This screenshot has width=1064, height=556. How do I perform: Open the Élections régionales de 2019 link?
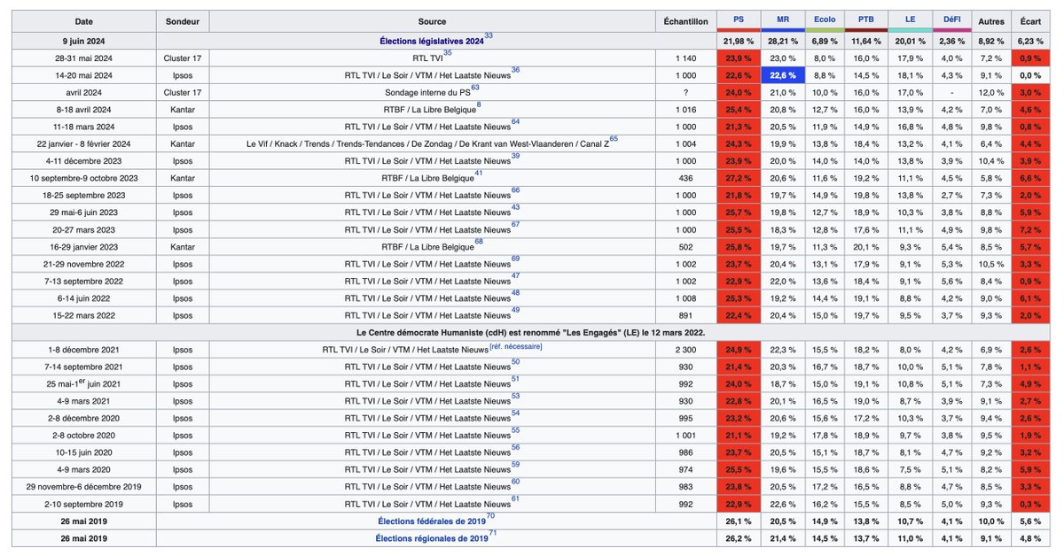[x=432, y=538]
